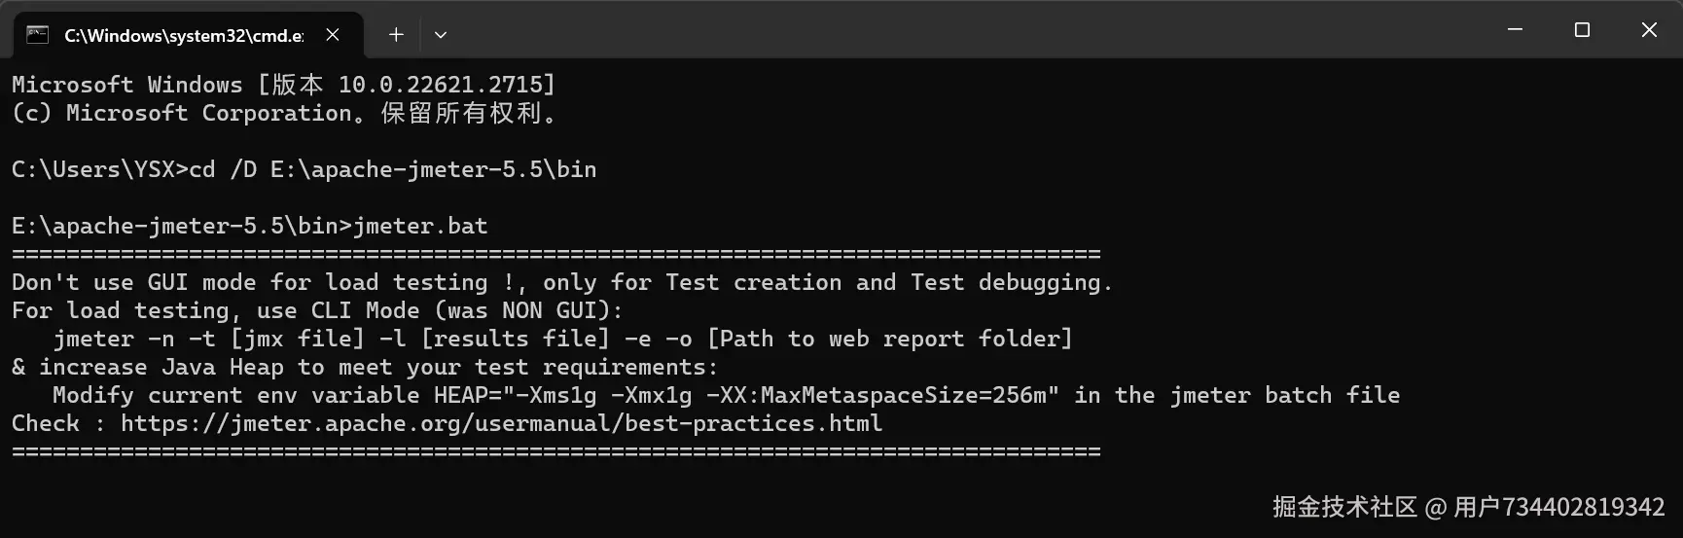Click the "Don't use GUI mode" warning line
The width and height of the screenshot is (1683, 538).
[x=561, y=283]
